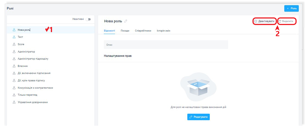Open the Відомості tab

(x=110, y=31)
